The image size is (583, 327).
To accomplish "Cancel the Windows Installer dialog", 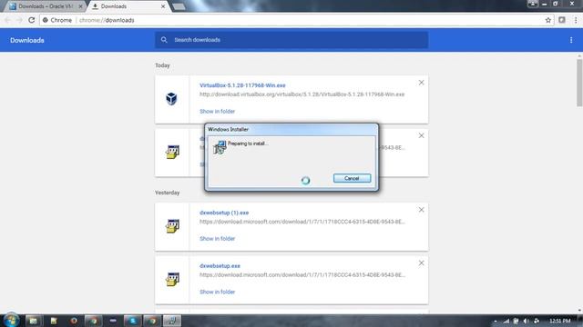I will click(x=352, y=178).
